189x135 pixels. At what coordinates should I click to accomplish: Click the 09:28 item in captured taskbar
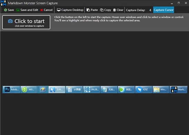pos(92,90)
